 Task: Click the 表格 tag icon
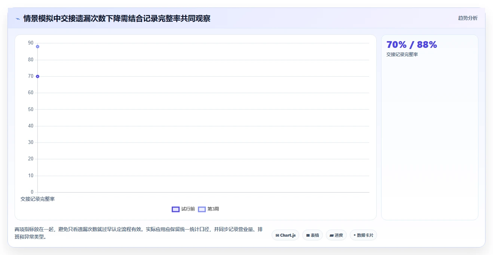pos(308,235)
